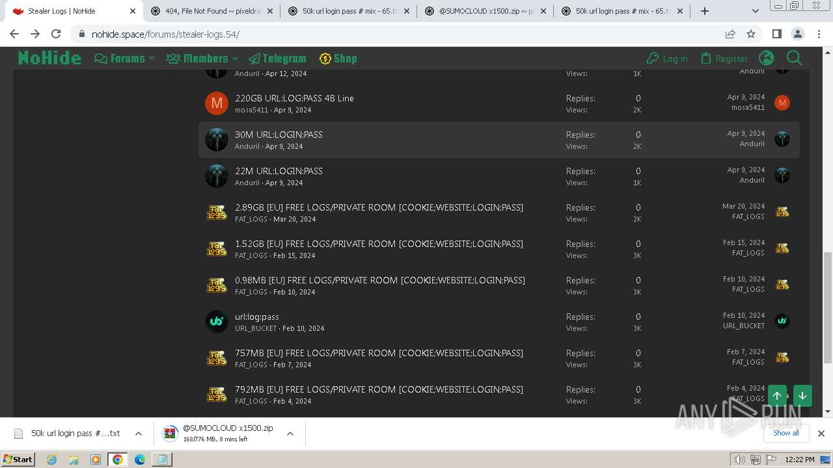Open options arrow for 50k url login pass download
The image size is (833, 468).
point(138,434)
